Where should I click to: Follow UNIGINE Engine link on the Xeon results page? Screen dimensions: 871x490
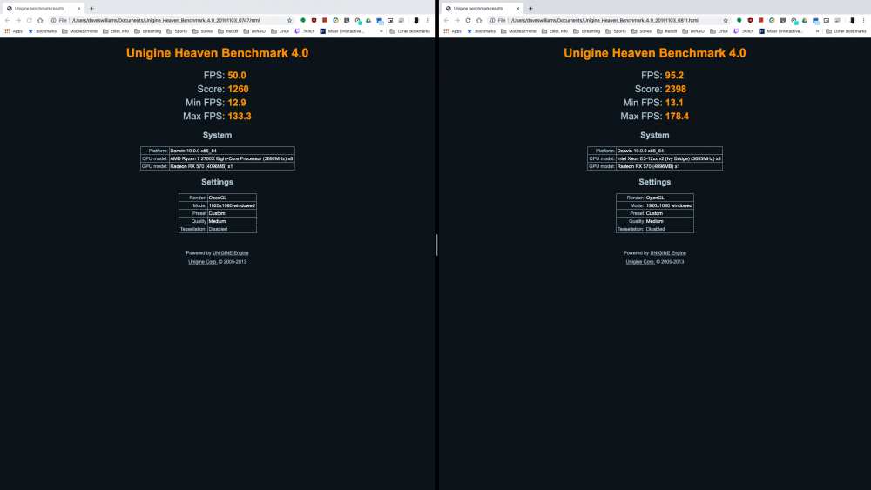tap(668, 253)
